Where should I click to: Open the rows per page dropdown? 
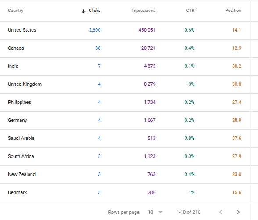[x=155, y=212]
